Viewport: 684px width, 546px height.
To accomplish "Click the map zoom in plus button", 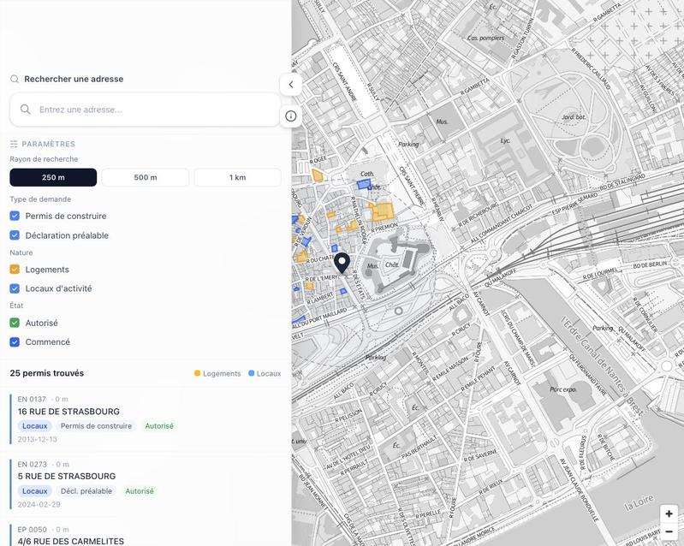I will click(x=669, y=513).
